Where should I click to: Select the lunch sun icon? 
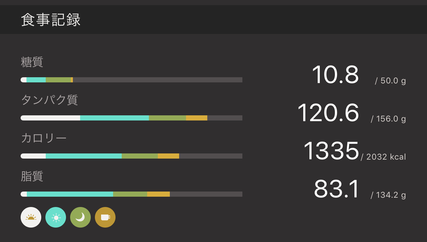pyautogui.click(x=56, y=217)
